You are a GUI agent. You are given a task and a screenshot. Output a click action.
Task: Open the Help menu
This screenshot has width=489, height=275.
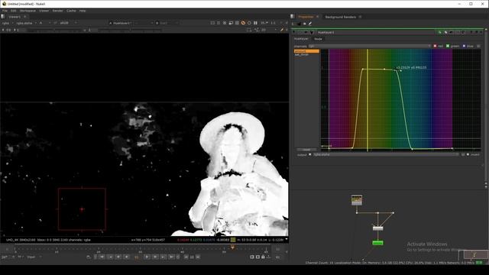[83, 11]
